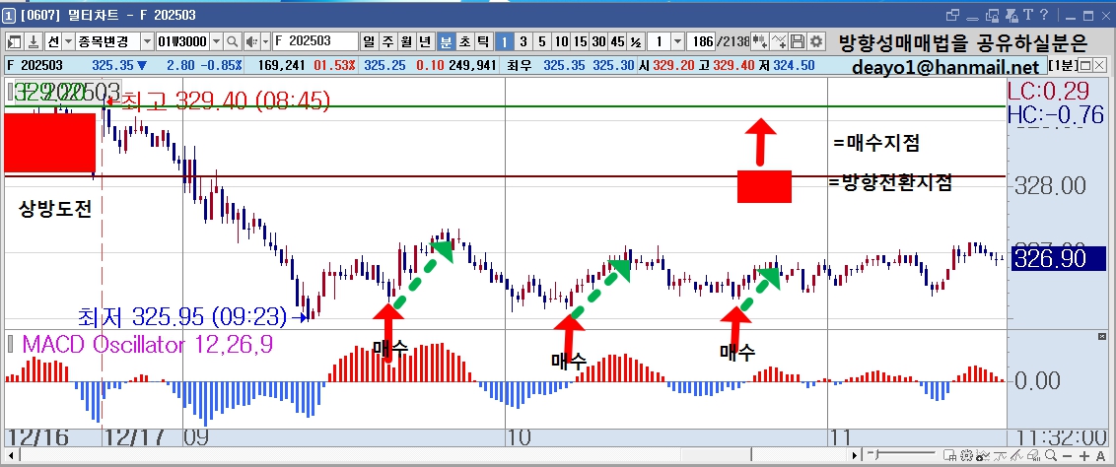Choose the 15 minute interval button
The image size is (1116, 467).
pos(580,41)
